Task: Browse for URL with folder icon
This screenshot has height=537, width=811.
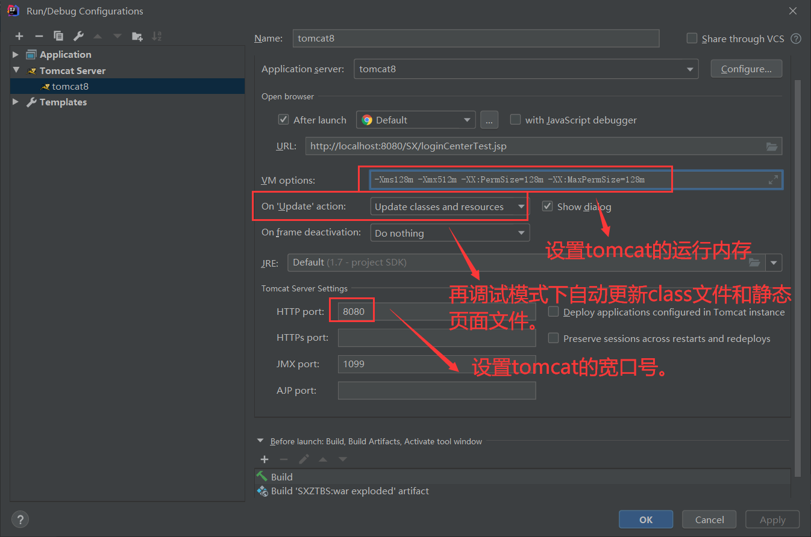Action: [x=772, y=146]
